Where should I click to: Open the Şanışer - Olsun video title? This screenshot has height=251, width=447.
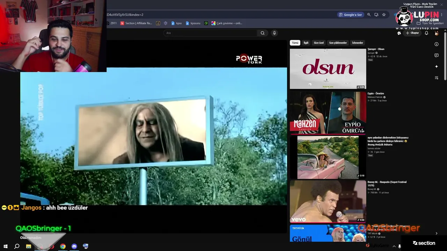pyautogui.click(x=376, y=49)
